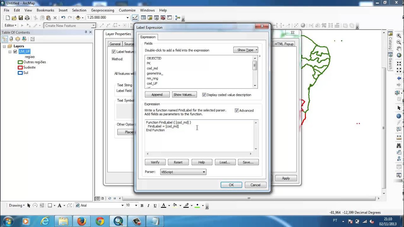Print the map

pos(27,18)
